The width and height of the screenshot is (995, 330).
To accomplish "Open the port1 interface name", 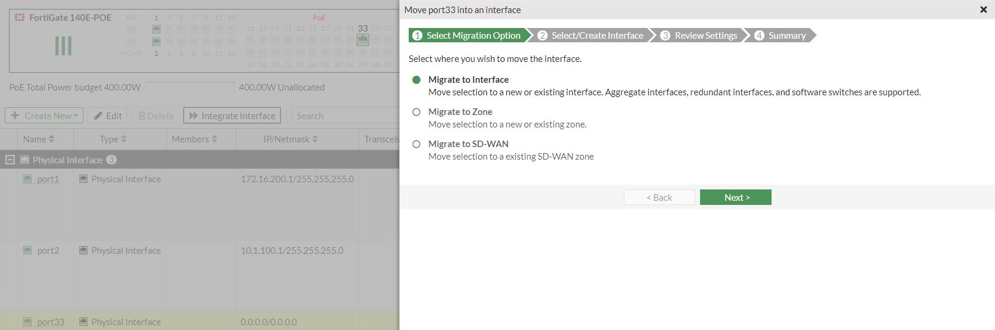I will 48,179.
